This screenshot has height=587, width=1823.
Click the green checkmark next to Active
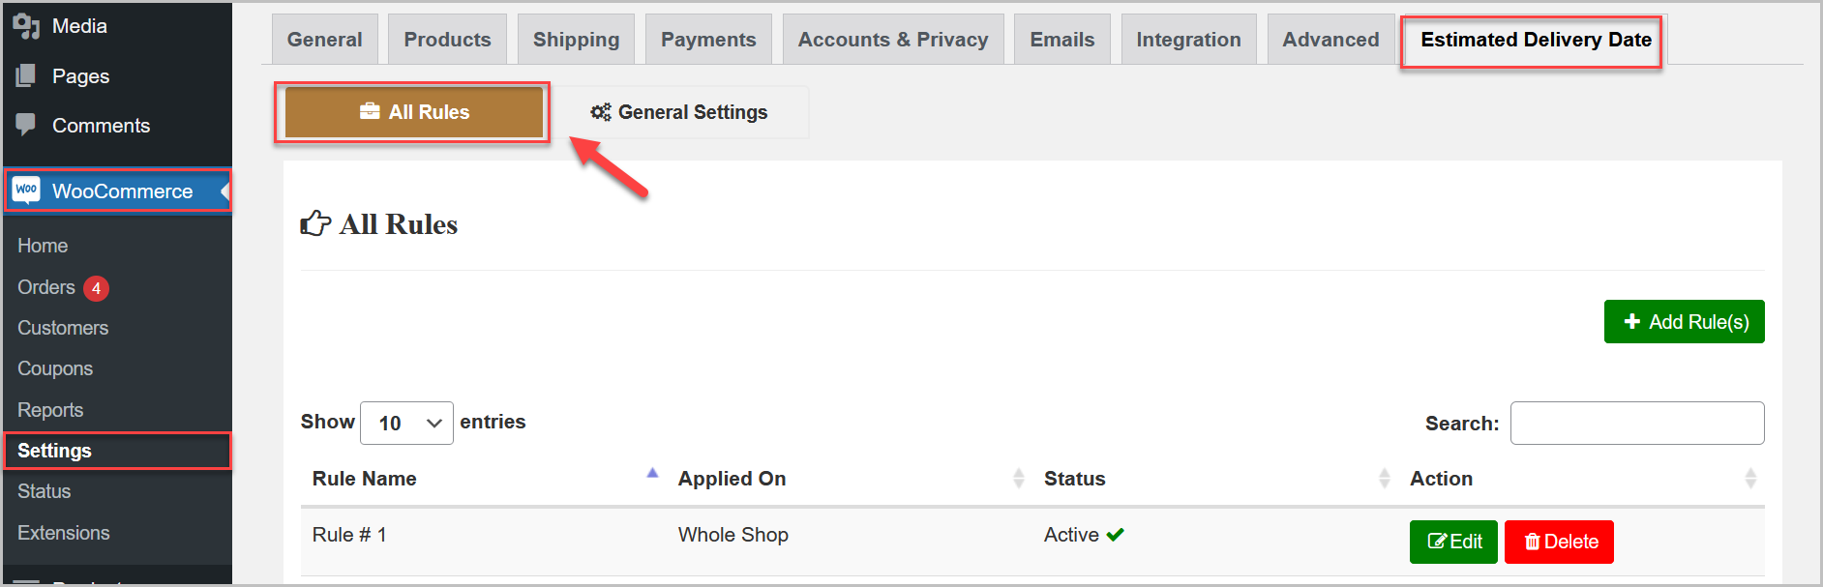(x=1114, y=534)
